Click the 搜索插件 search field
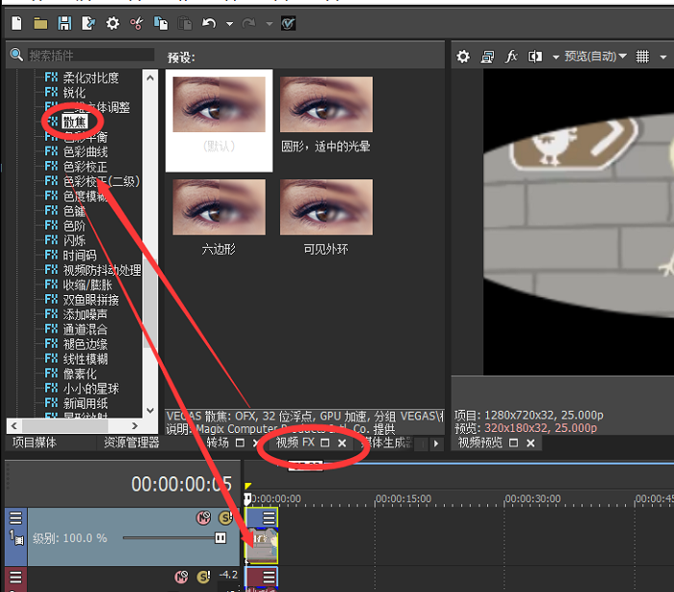674x592 pixels. coord(91,55)
